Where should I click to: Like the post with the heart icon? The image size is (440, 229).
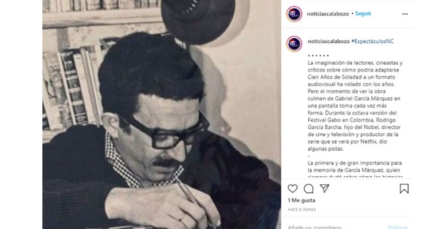[x=292, y=188]
